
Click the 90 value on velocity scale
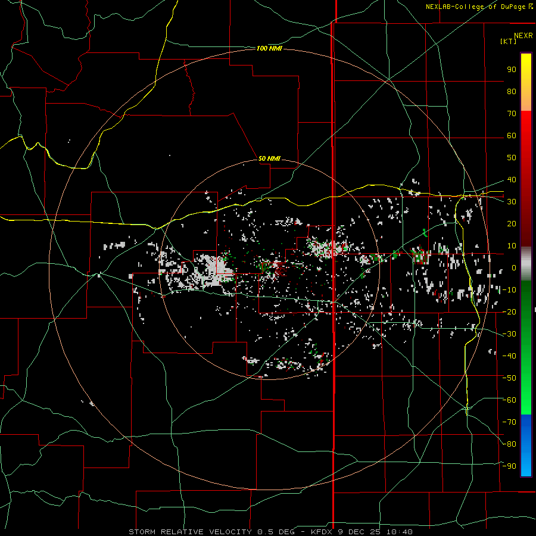click(512, 70)
